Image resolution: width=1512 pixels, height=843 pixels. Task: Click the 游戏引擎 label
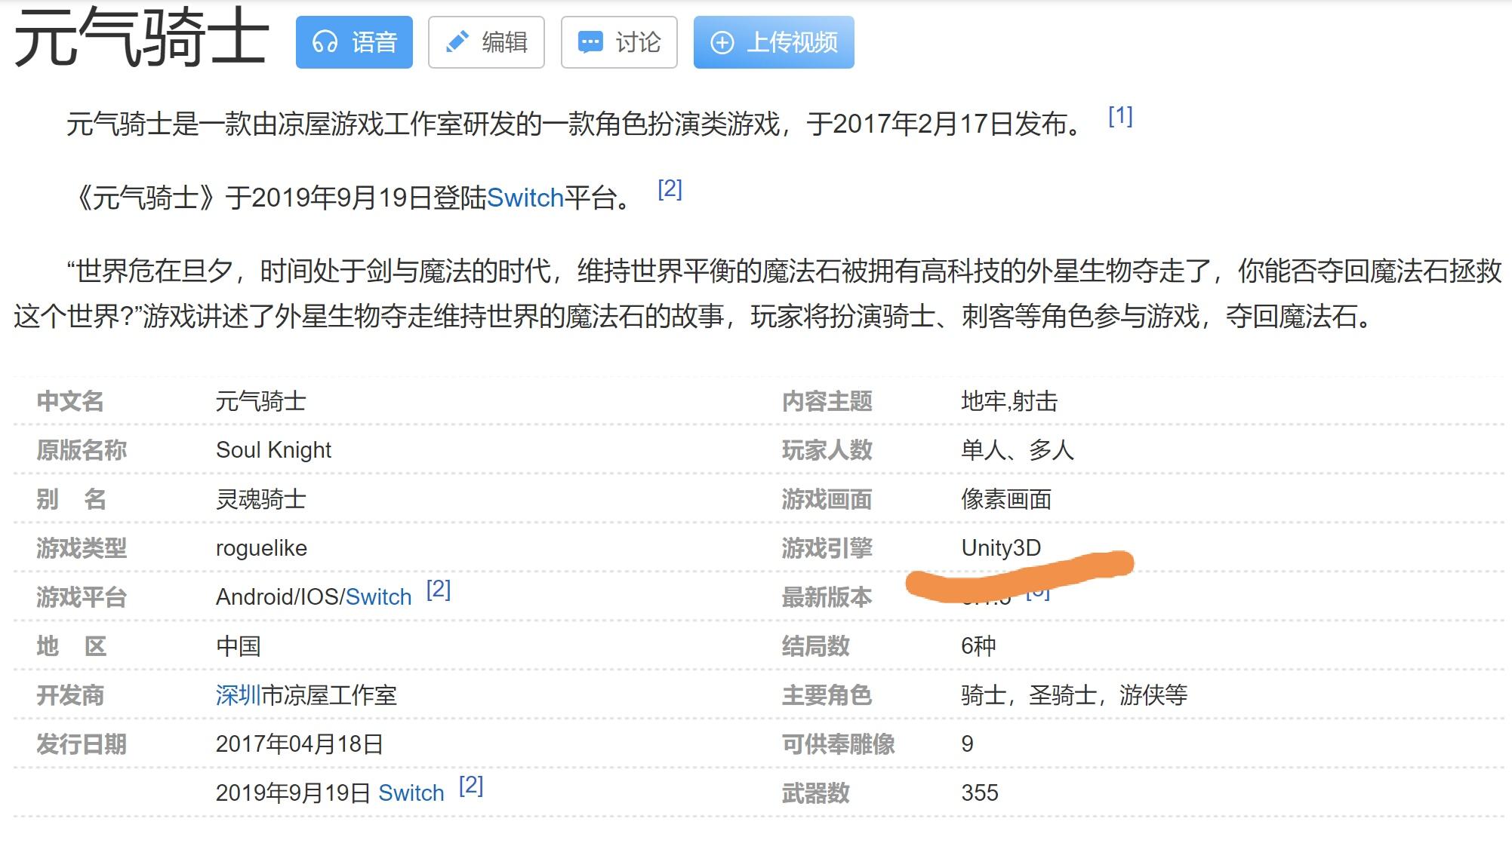point(827,548)
